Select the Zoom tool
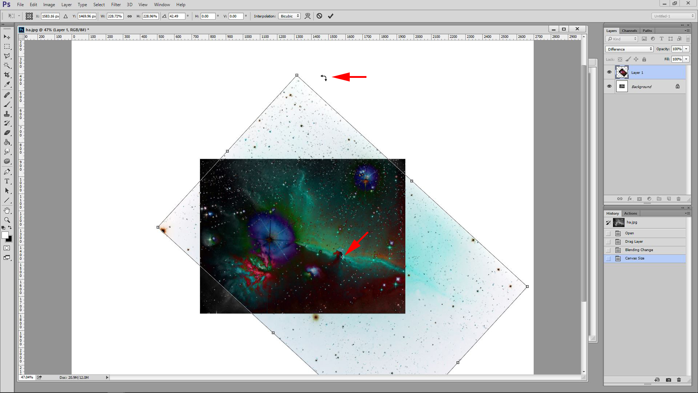Image resolution: width=698 pixels, height=393 pixels. (x=7, y=220)
